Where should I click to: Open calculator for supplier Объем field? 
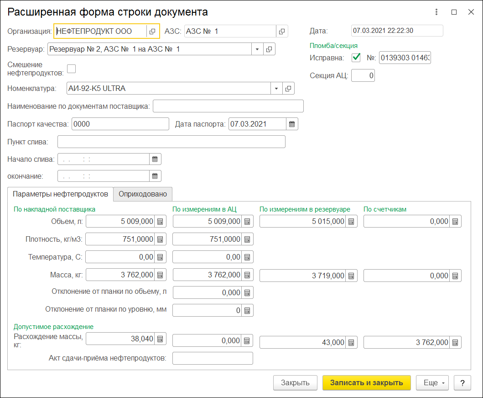tap(160, 222)
